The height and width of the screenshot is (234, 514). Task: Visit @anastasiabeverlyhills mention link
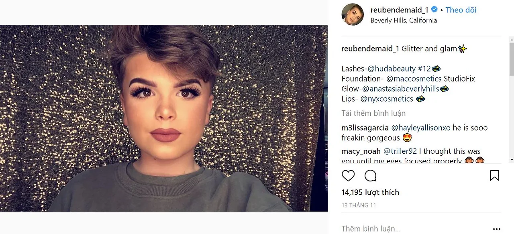click(x=401, y=89)
